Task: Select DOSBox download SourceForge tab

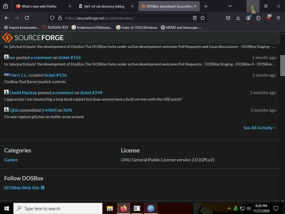Action: click(169, 6)
